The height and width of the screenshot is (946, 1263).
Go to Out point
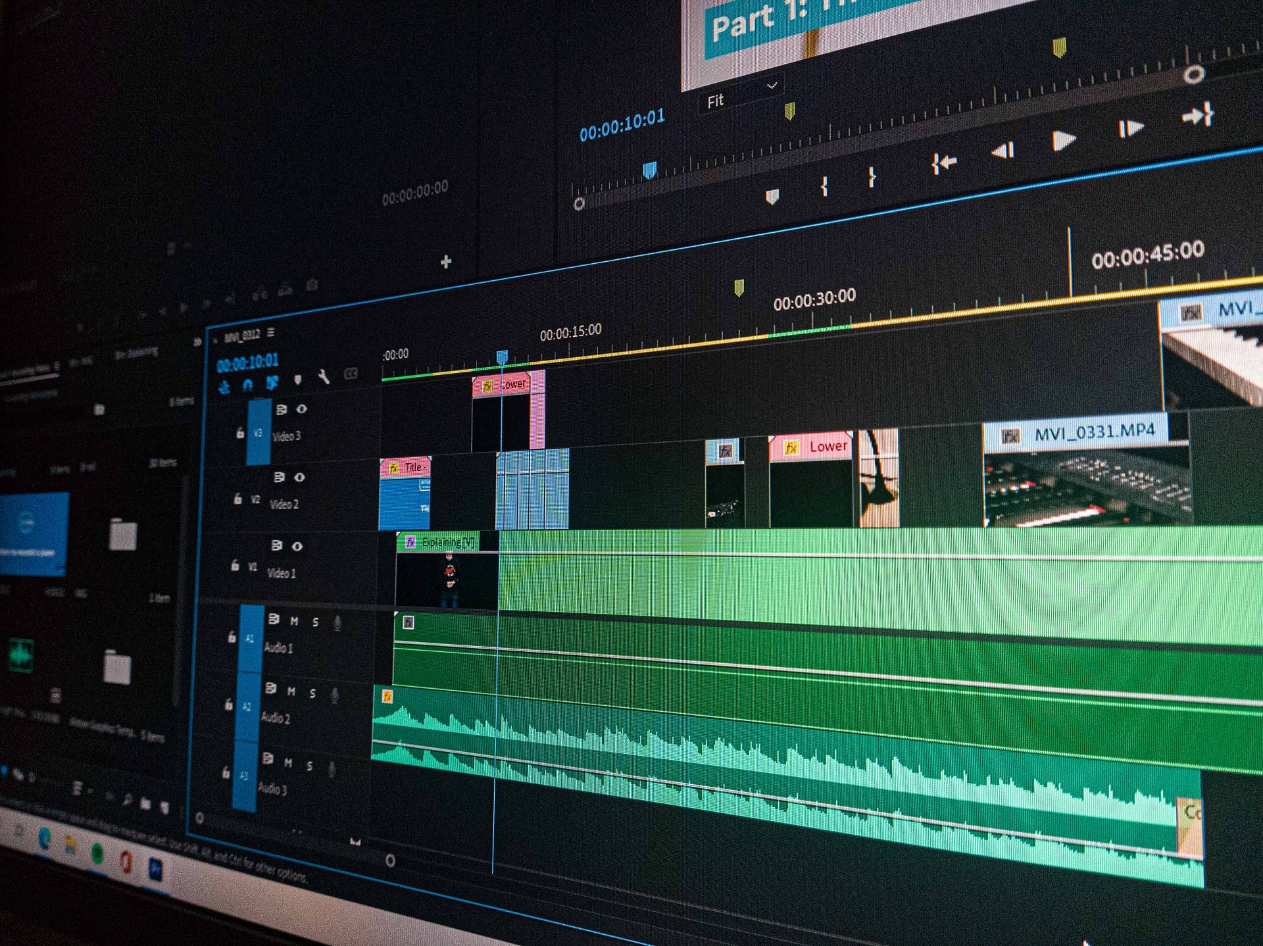pyautogui.click(x=1198, y=115)
